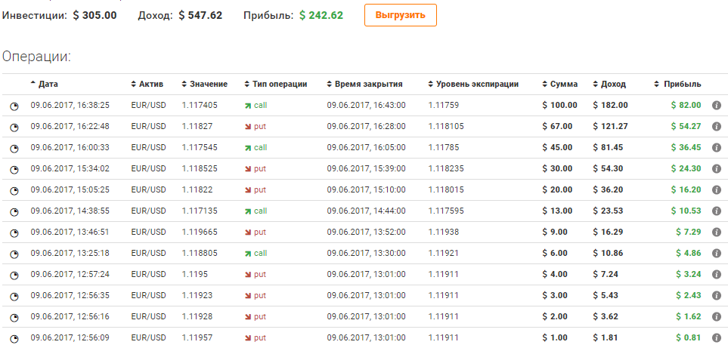Sort by Тип операции column
728x348 pixels.
tap(280, 84)
